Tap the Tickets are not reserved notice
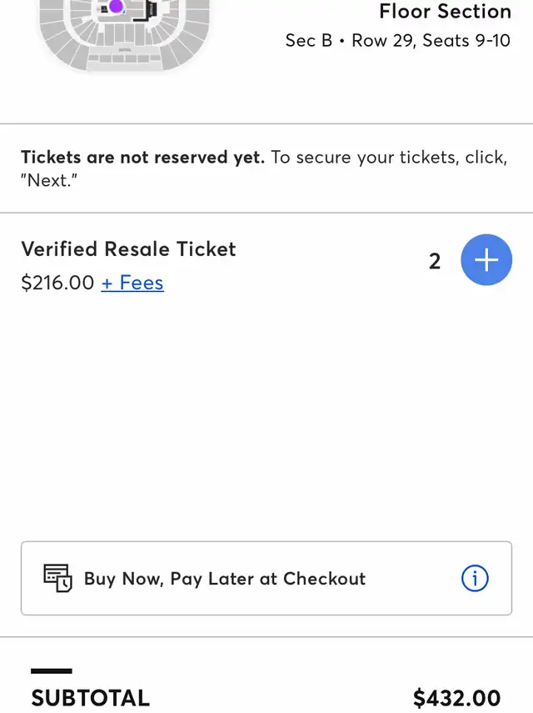Image resolution: width=533 pixels, height=713 pixels. (264, 168)
